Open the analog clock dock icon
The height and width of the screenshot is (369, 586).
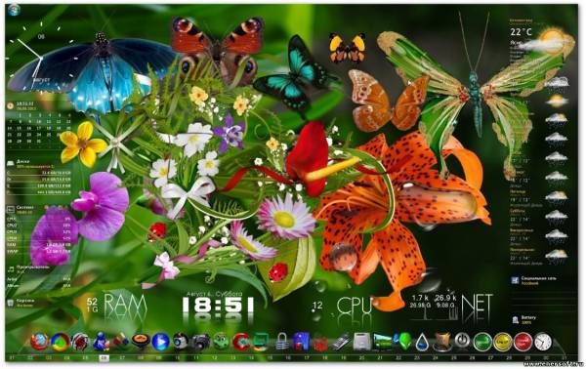(x=543, y=342)
